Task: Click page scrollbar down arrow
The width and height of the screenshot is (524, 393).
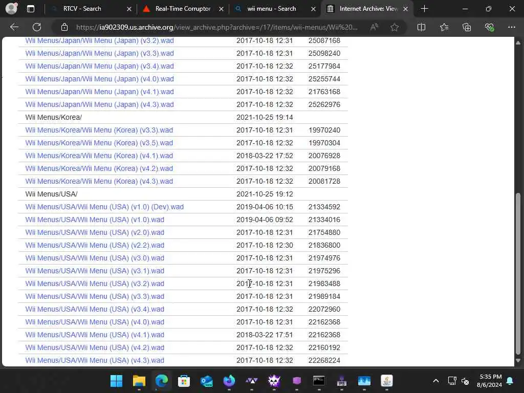Action: [518, 361]
